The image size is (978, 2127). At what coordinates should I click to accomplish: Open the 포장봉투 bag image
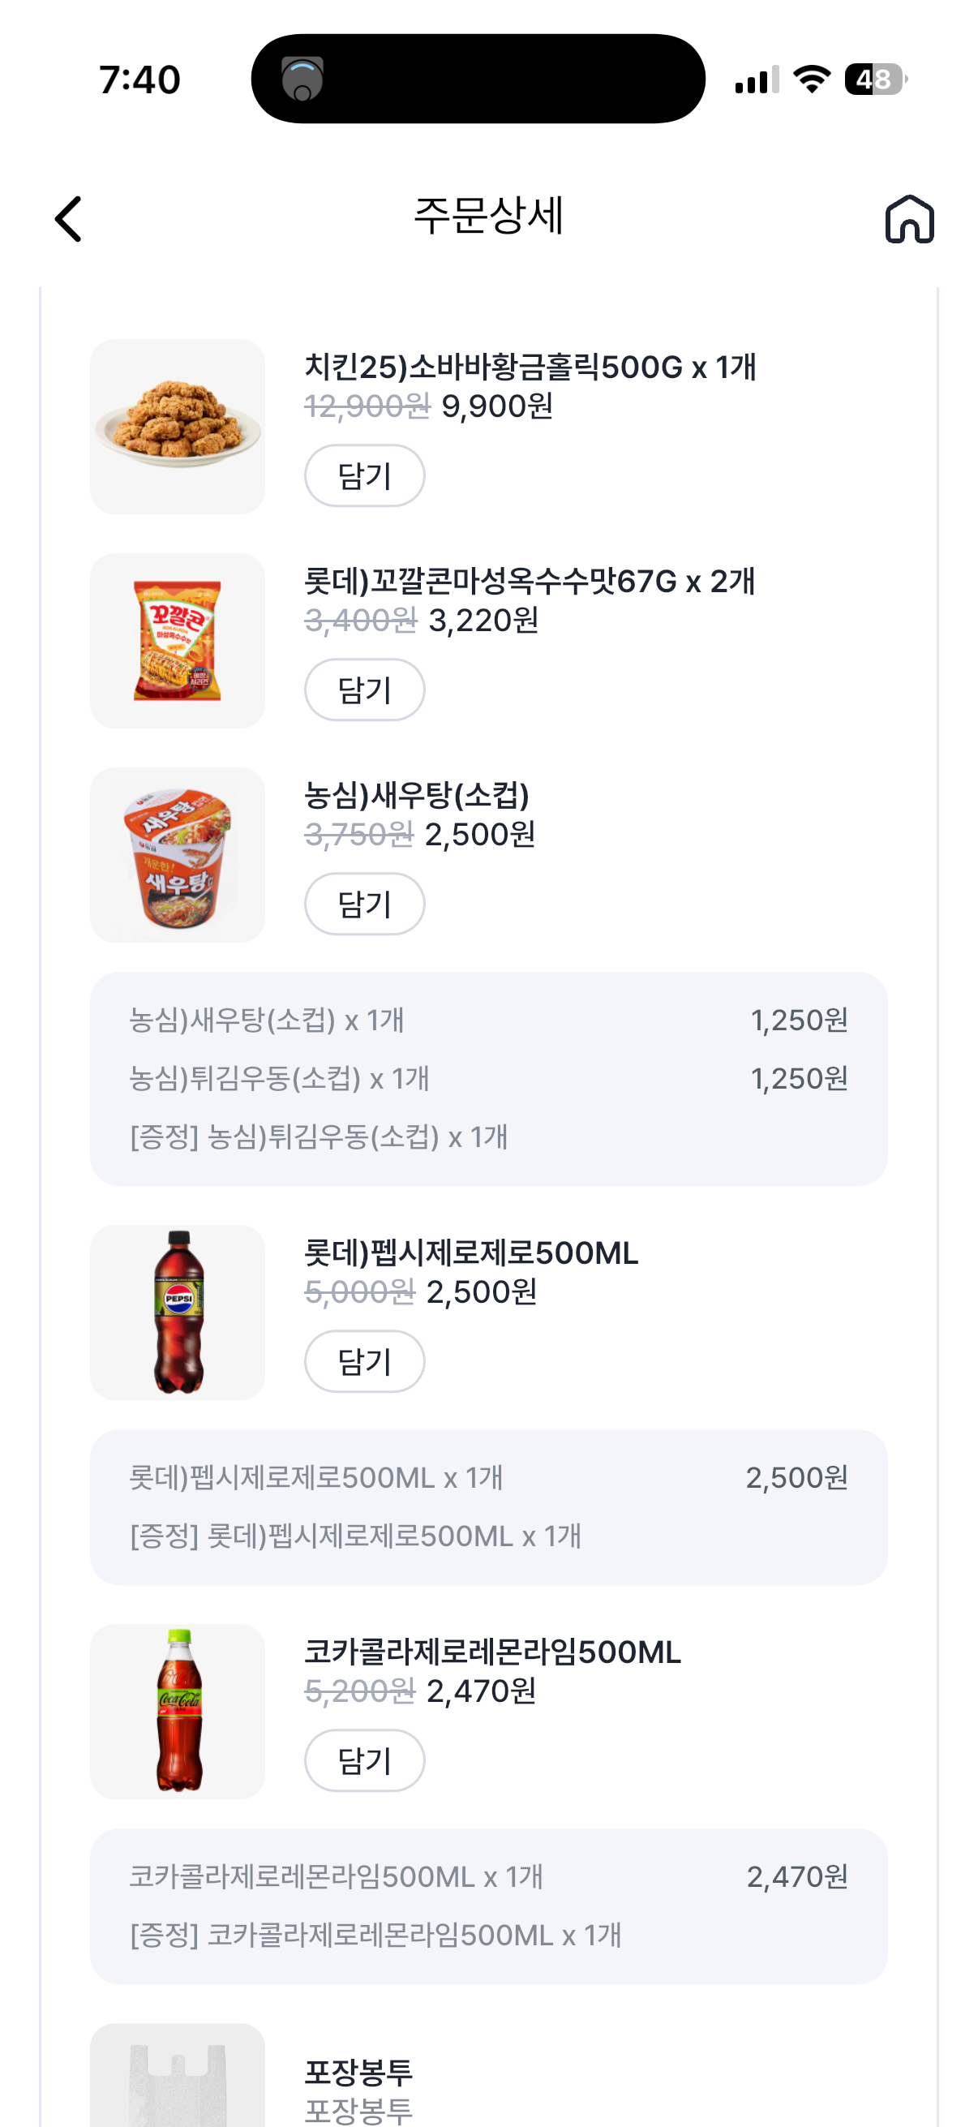click(x=178, y=2075)
